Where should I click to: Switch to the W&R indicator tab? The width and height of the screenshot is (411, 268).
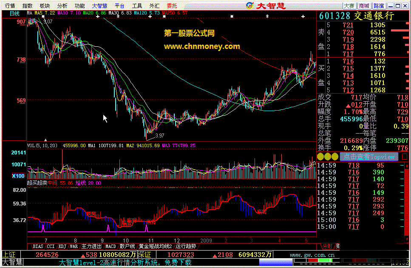point(74,246)
